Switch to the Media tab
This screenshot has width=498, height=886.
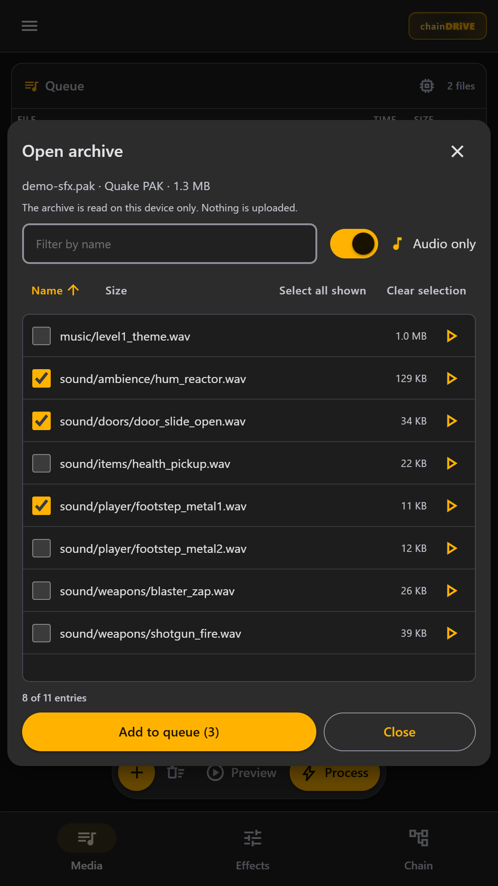pos(87,848)
